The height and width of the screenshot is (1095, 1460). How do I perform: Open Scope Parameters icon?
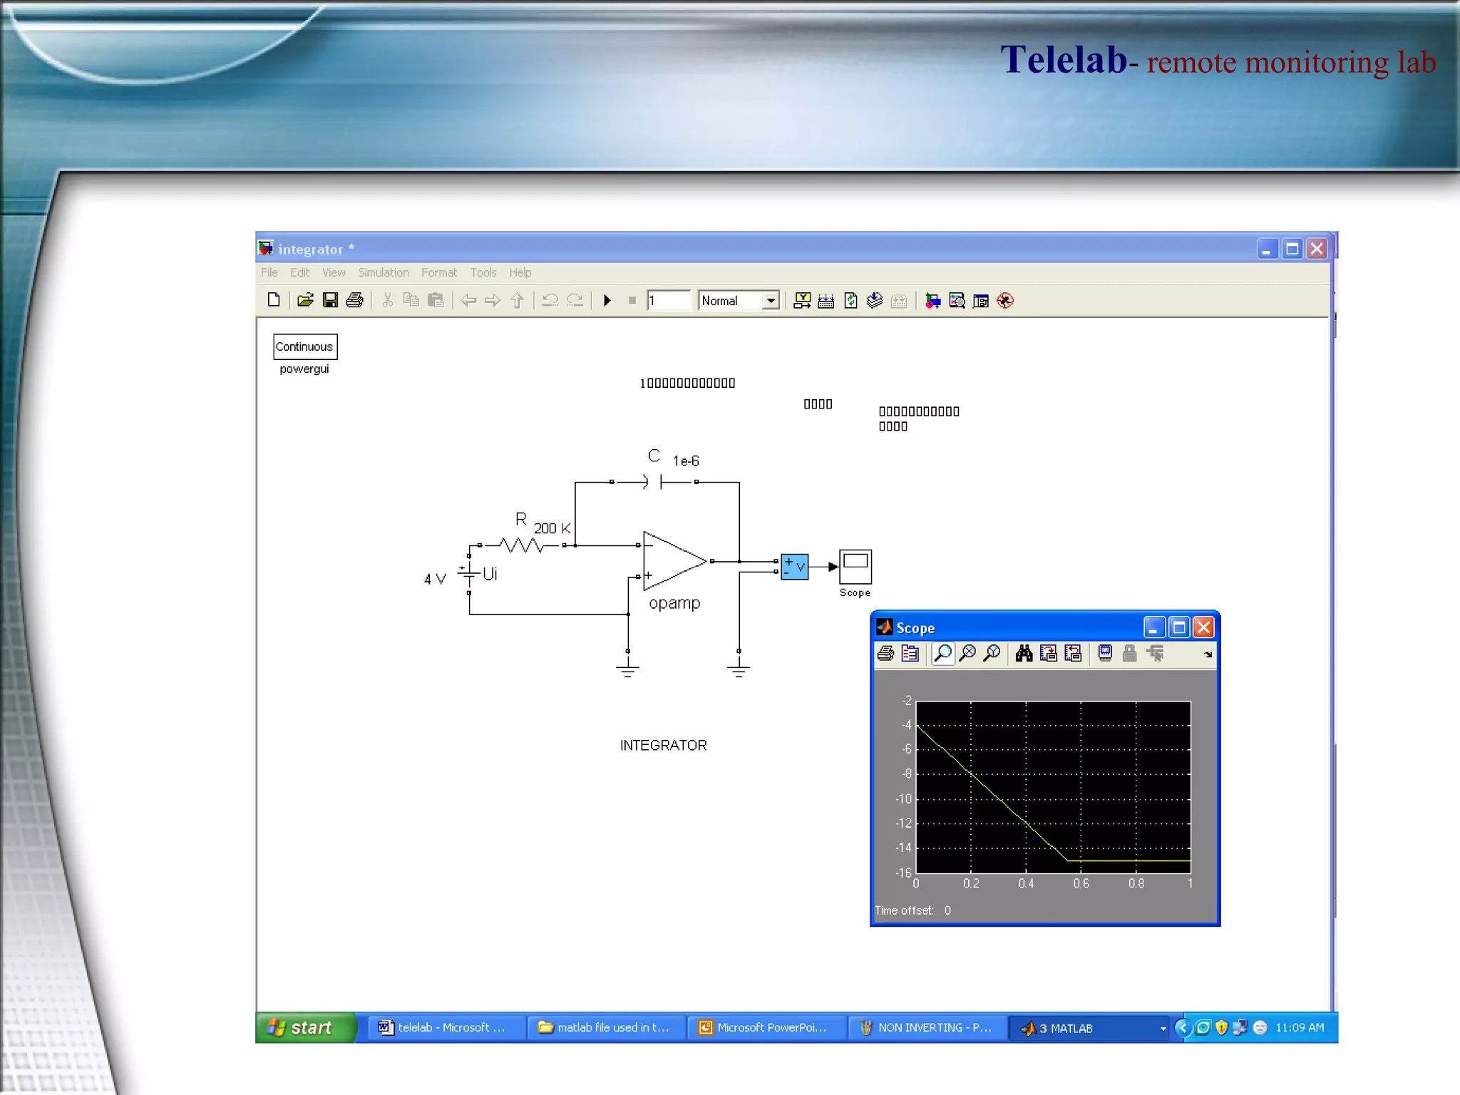point(910,653)
